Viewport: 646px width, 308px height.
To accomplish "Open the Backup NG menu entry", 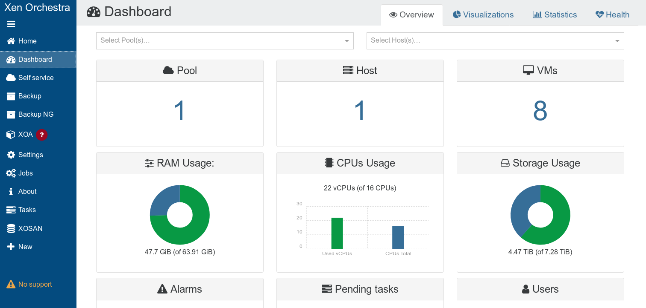I will (x=38, y=114).
